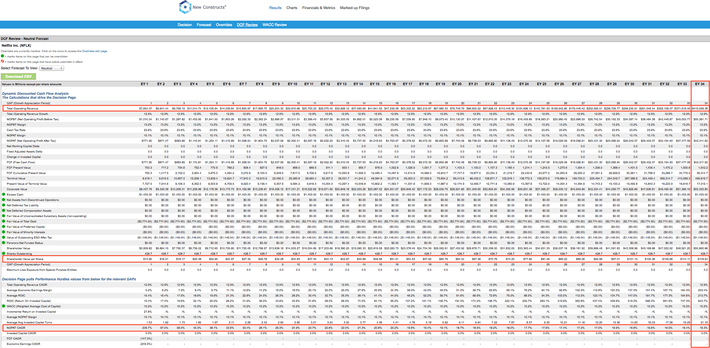Select the NOPAT CAGR row label

[16, 328]
